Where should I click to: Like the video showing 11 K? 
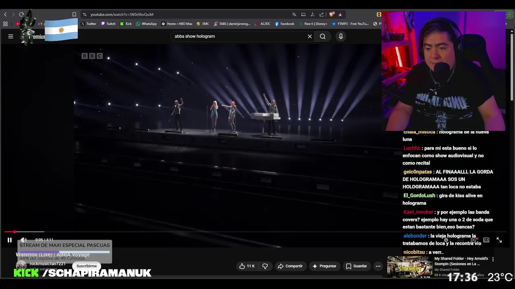[x=247, y=266]
